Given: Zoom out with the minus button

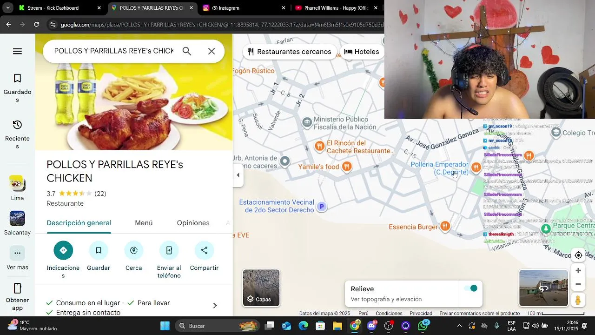Looking at the screenshot, I should tap(578, 284).
